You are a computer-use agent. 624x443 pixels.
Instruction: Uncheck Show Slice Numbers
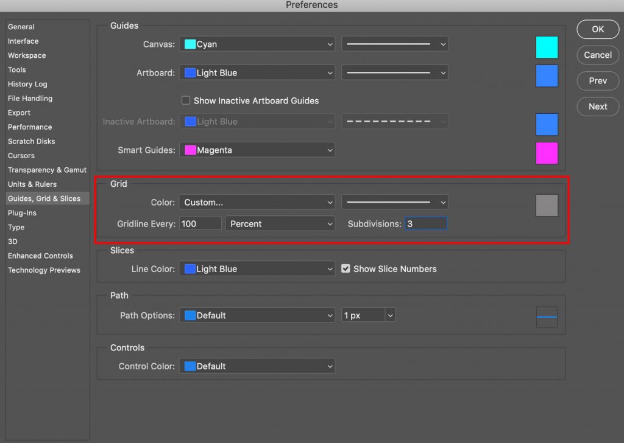click(346, 268)
